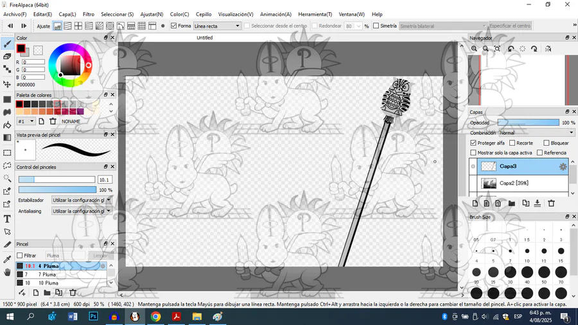Select the Gradient tool
578x325 pixels.
[7, 137]
